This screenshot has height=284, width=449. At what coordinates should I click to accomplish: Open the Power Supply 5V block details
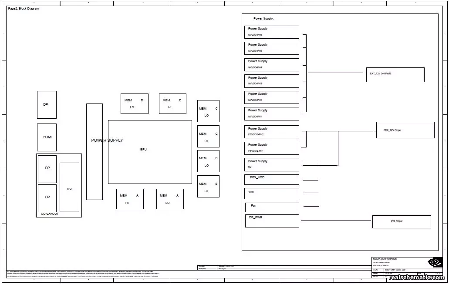[271, 164]
